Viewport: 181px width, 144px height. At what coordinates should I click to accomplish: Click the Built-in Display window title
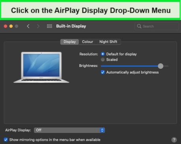pos(71,26)
